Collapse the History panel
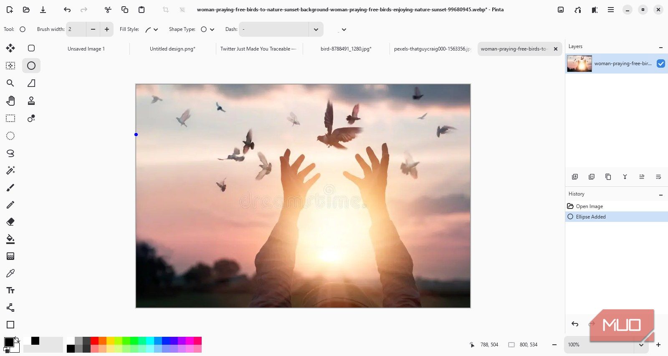Viewport: 668px width, 356px height. click(661, 194)
